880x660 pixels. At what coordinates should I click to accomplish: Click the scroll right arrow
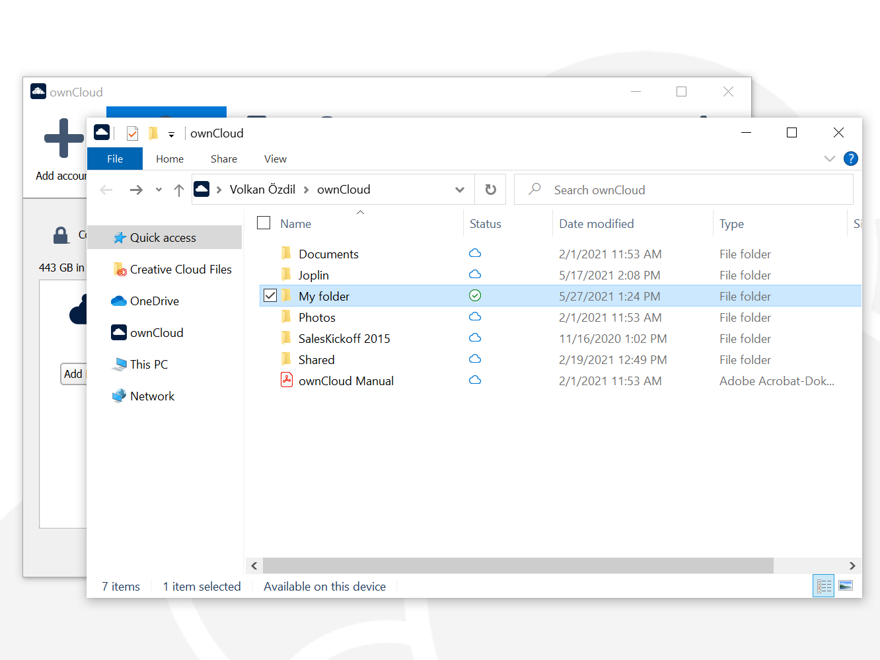click(852, 566)
